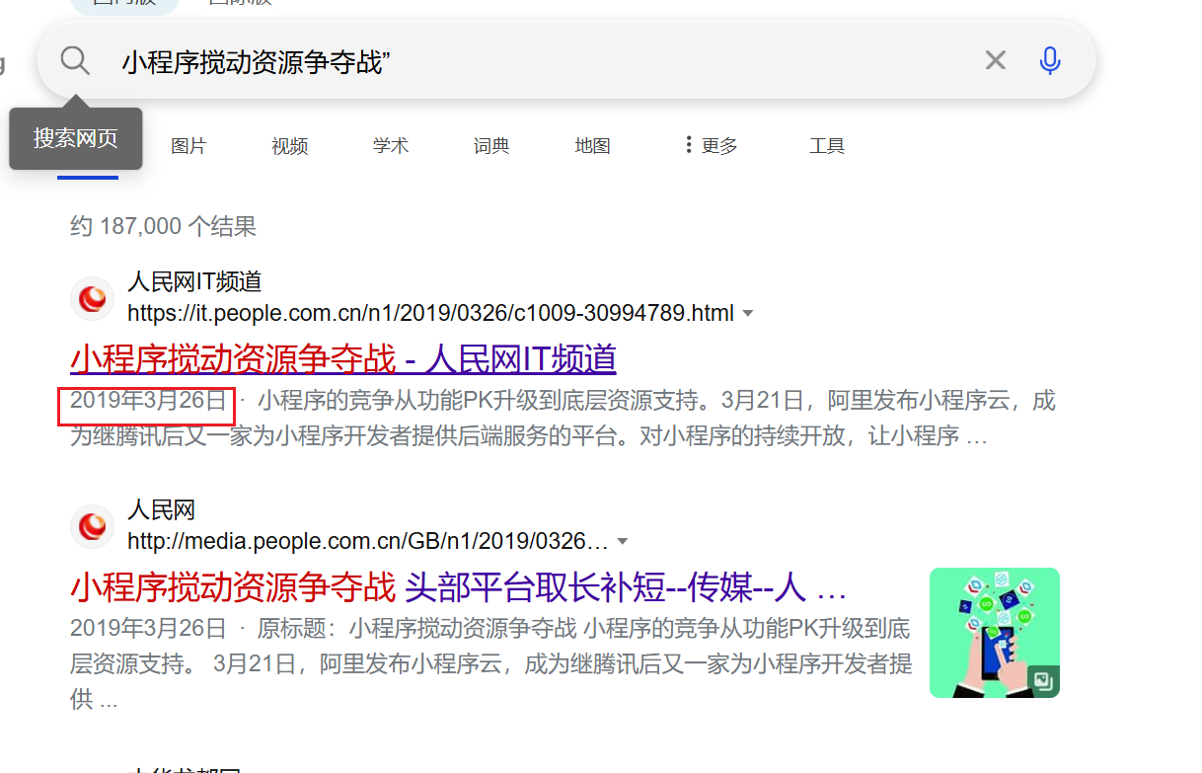This screenshot has width=1202, height=773.
Task: Open link 小程序搅动资源争夺战 - 人民网IT频道
Action: tap(343, 358)
